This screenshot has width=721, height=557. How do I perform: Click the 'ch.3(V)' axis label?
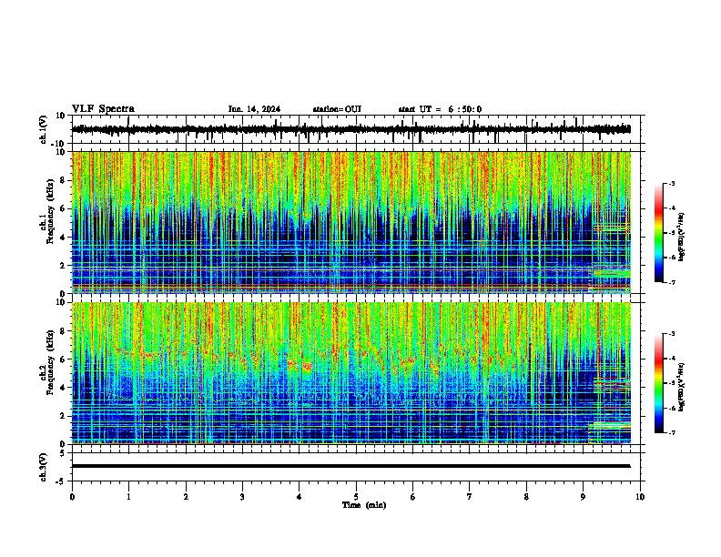tap(44, 467)
